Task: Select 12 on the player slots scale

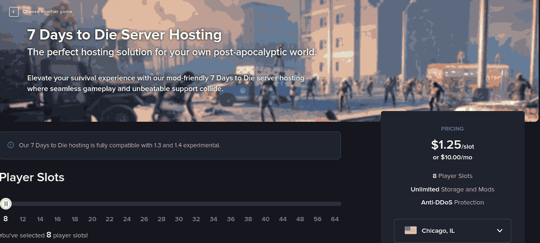Action: pos(23,219)
